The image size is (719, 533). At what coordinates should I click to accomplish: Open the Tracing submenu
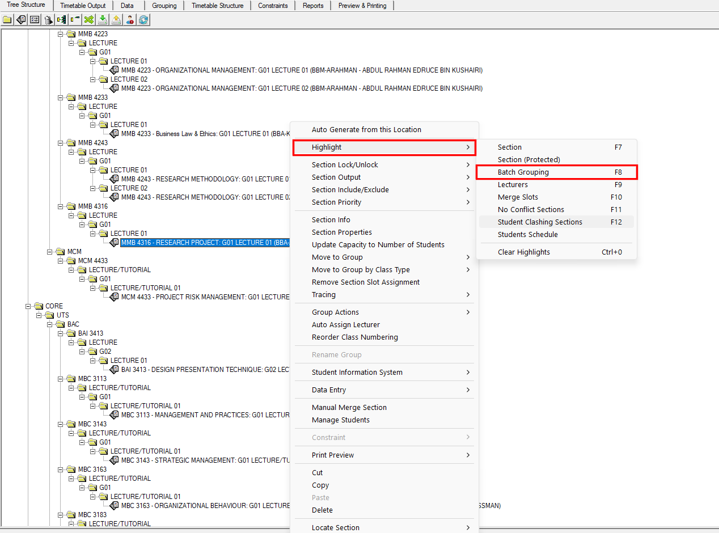[384, 294]
